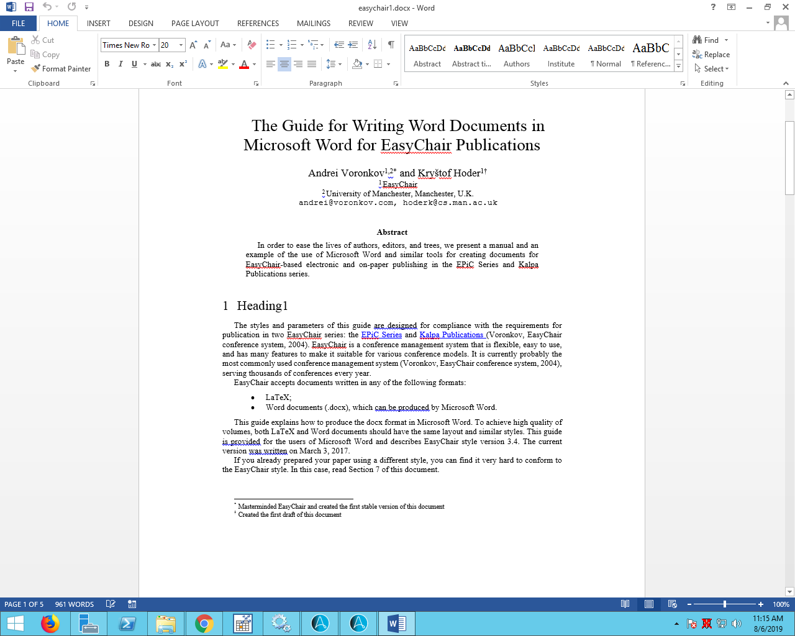Toggle Bold formatting
Viewport: 795px width, 636px height.
click(107, 64)
